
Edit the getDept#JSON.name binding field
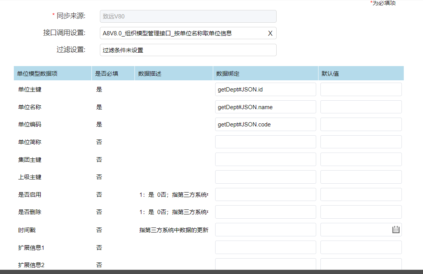pyautogui.click(x=265, y=107)
